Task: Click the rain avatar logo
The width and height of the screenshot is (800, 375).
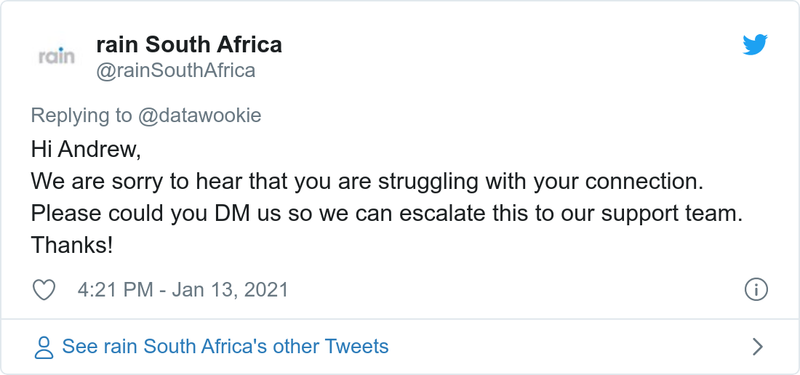Action: [x=57, y=56]
